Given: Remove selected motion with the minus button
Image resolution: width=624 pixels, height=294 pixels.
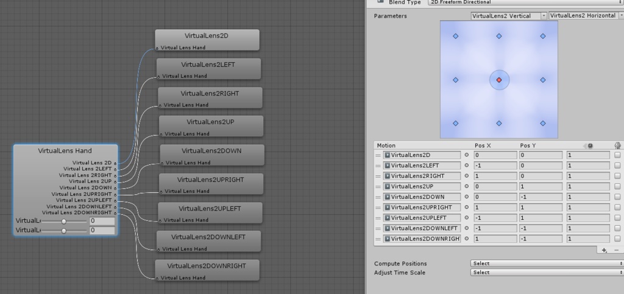Looking at the screenshot, I should [617, 250].
